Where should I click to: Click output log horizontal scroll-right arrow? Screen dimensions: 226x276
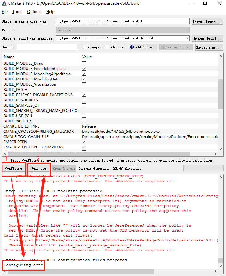click(x=216, y=271)
